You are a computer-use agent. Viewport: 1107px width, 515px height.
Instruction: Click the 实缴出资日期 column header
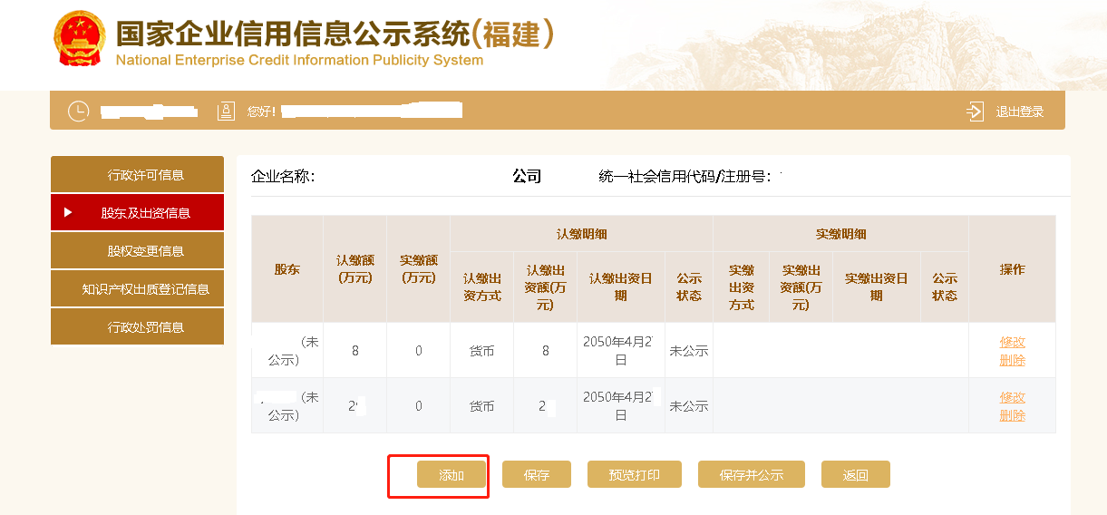[x=877, y=287]
